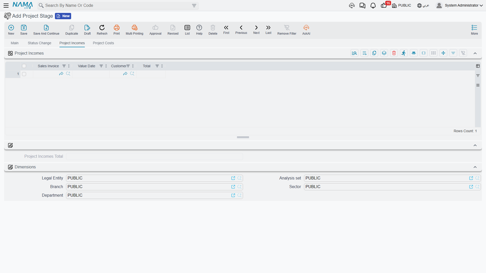Click the move/arrows icon in grid toolbar
Image resolution: width=486 pixels, height=273 pixels.
pos(443,53)
